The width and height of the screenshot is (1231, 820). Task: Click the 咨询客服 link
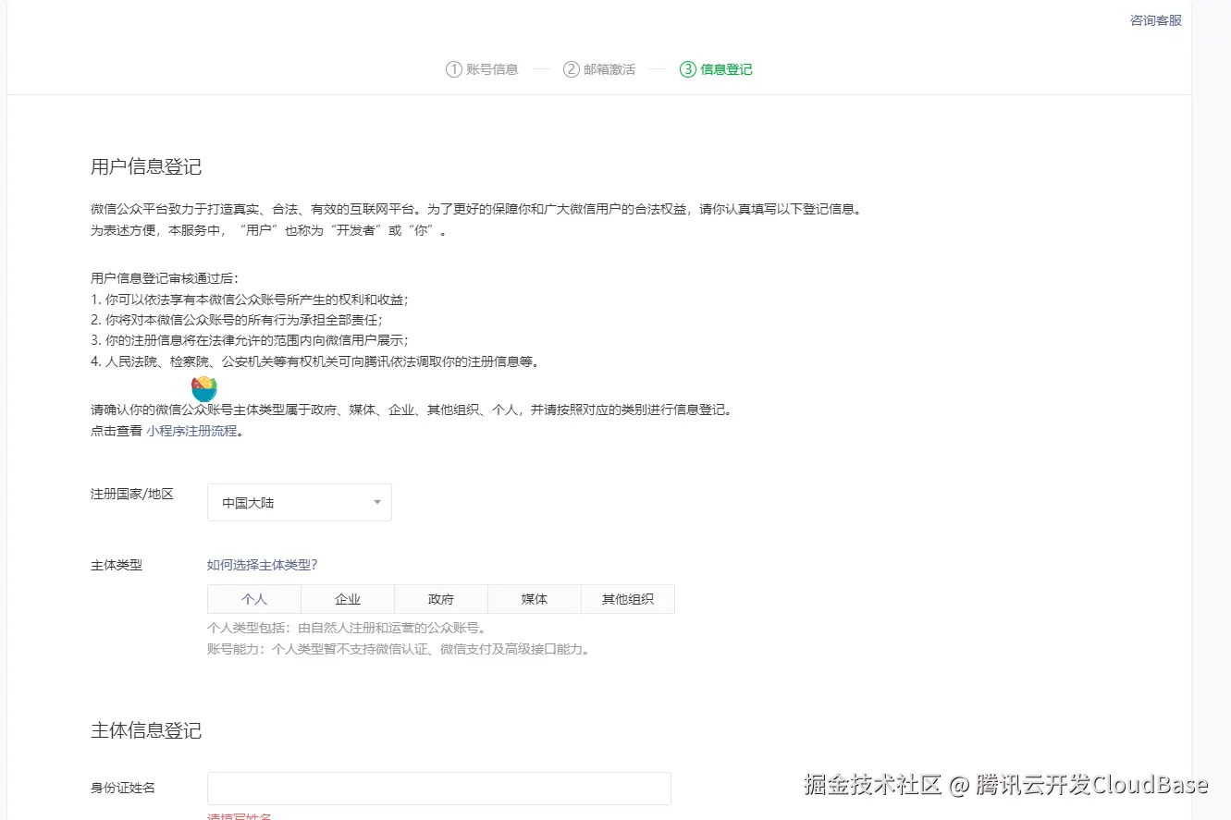(x=1155, y=20)
